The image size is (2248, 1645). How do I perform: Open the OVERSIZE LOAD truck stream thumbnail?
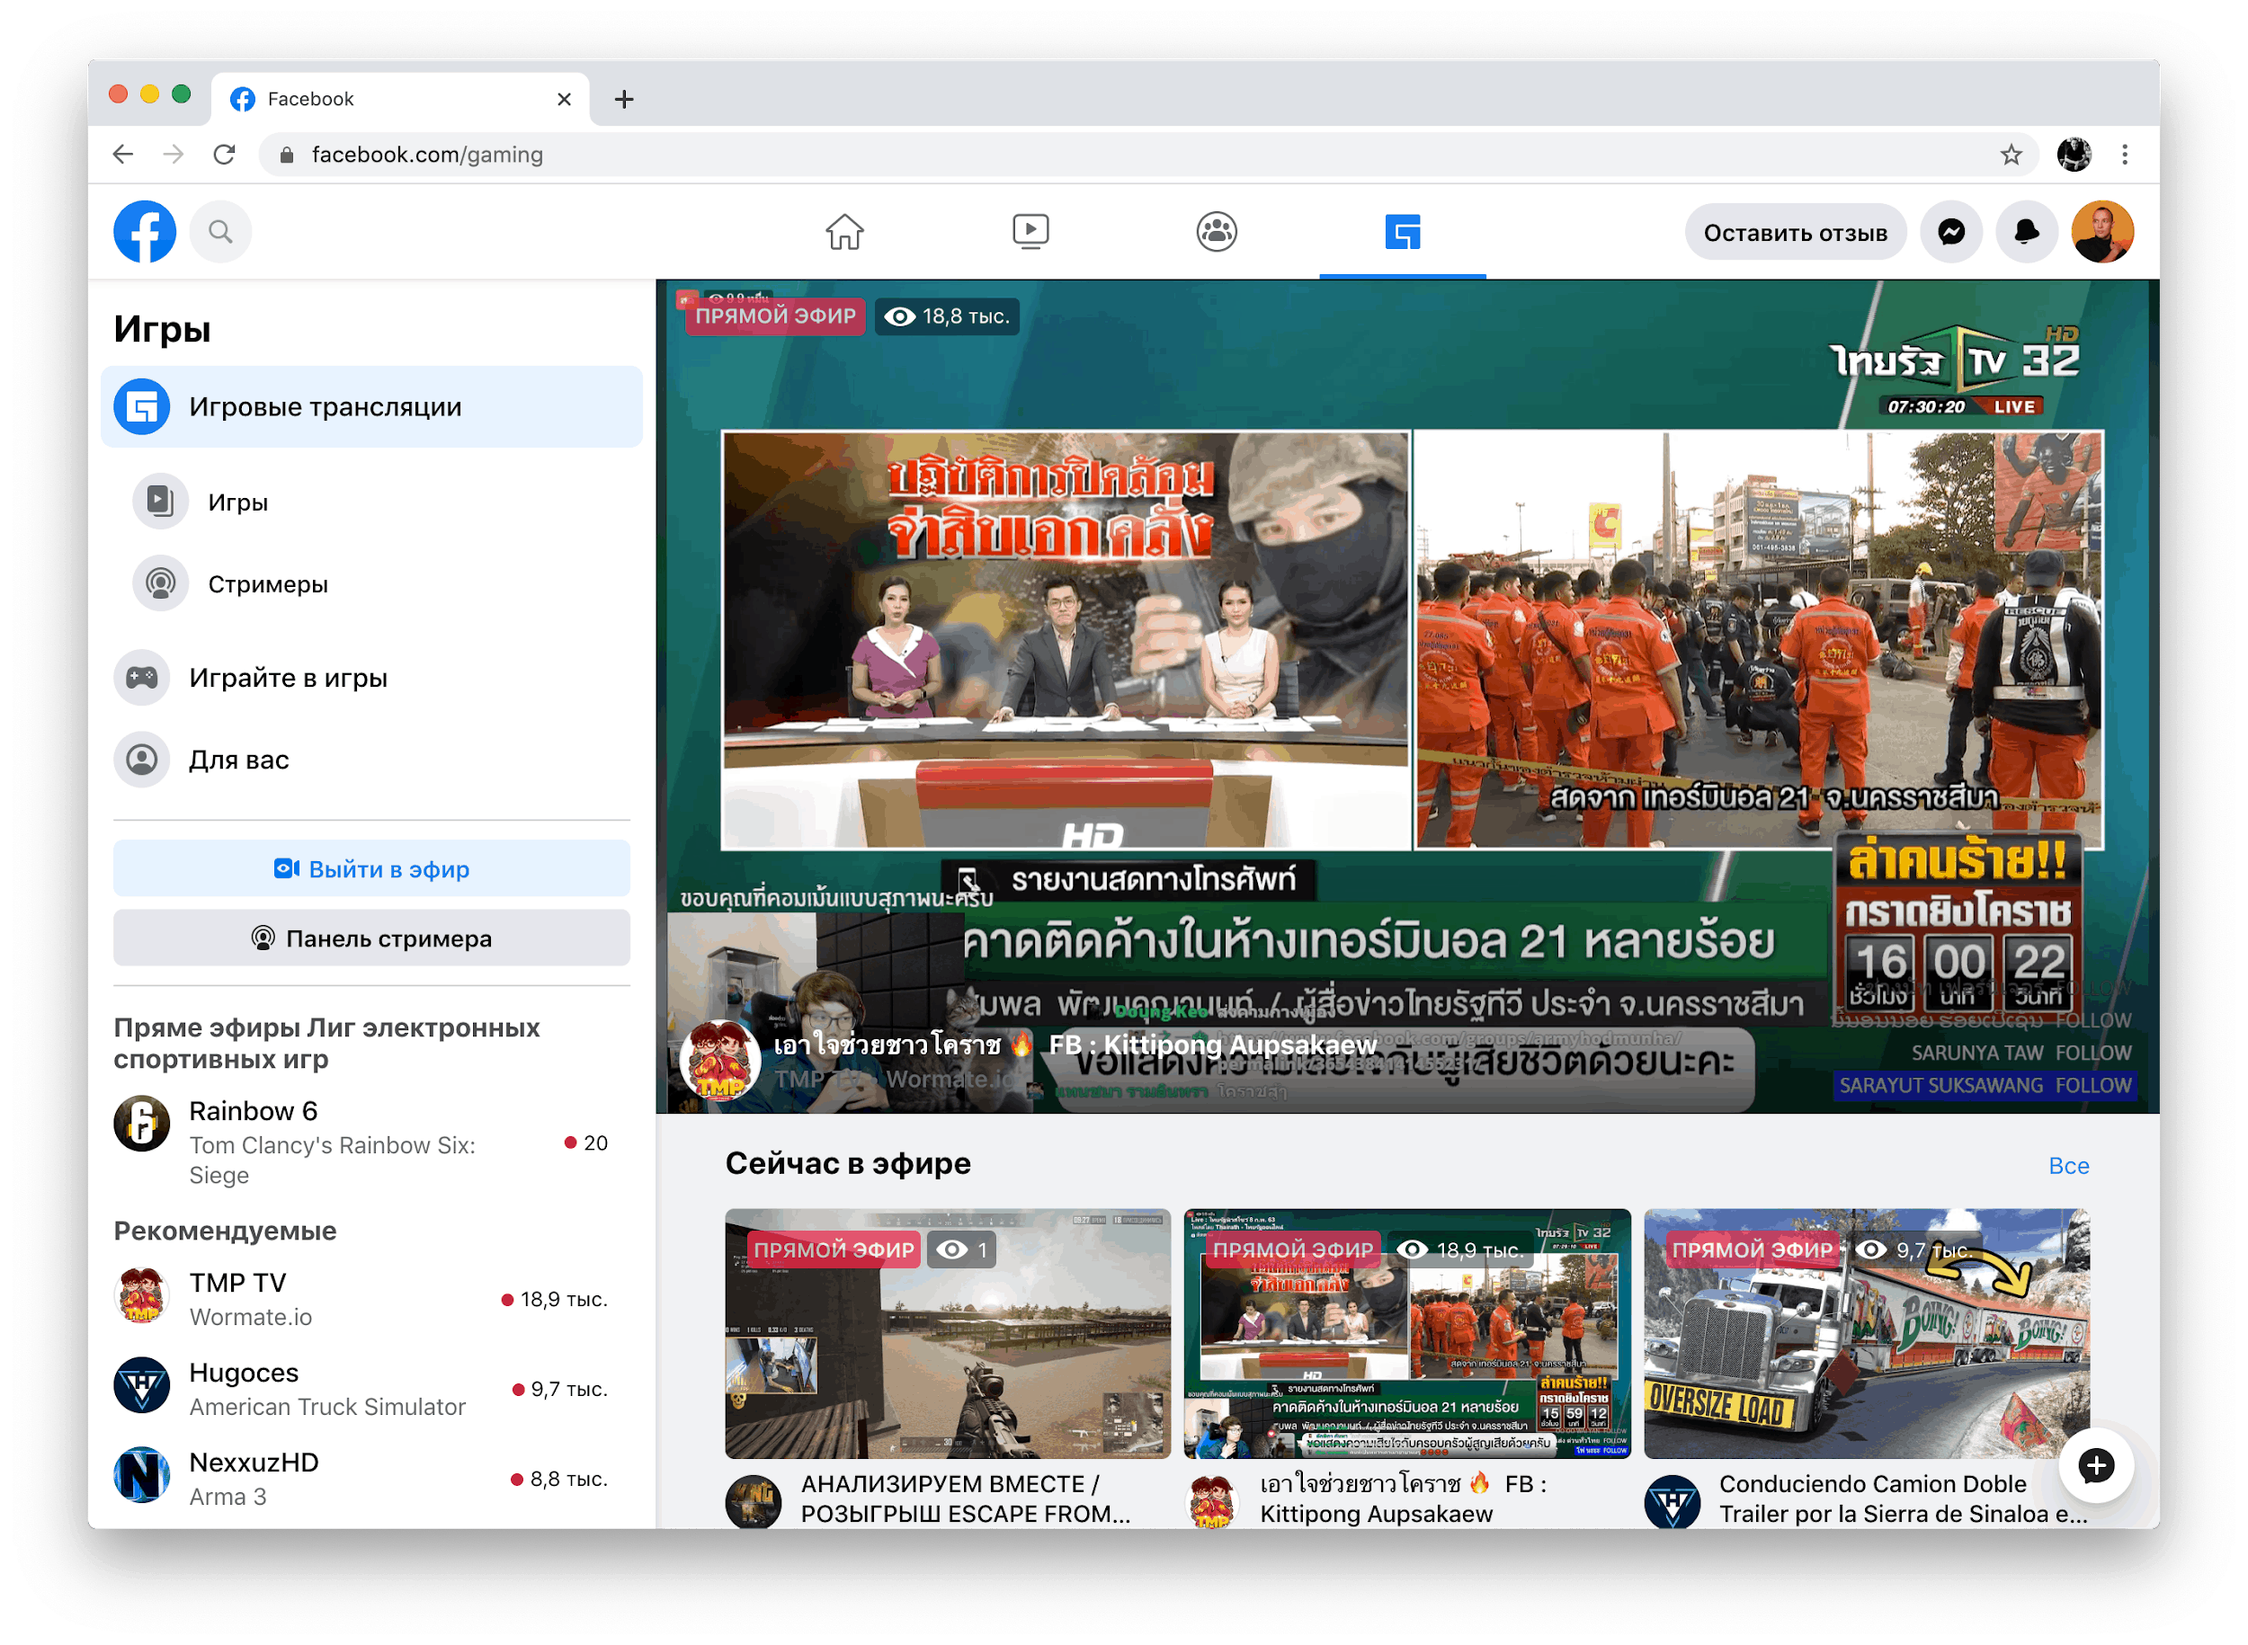tap(1866, 1333)
